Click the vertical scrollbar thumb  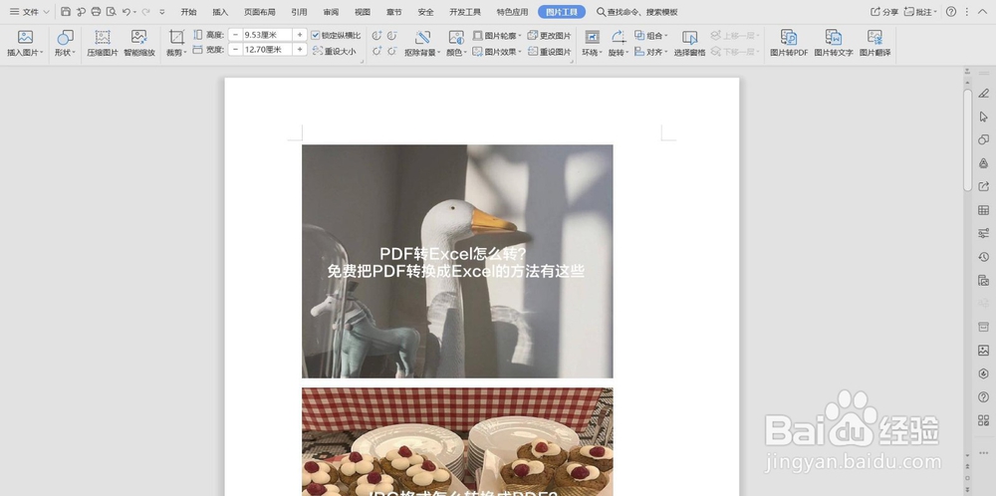[x=967, y=139]
